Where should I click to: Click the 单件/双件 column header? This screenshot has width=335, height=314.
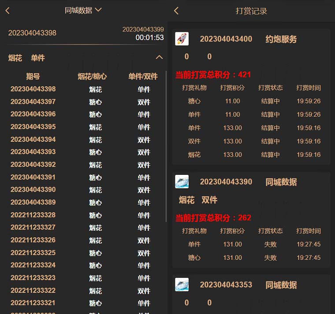point(143,76)
